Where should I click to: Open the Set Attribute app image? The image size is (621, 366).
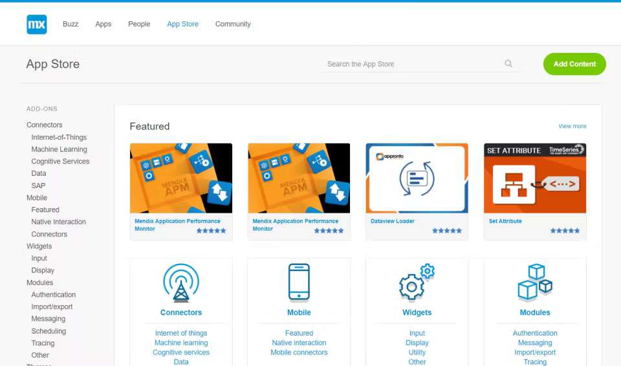[x=535, y=178]
